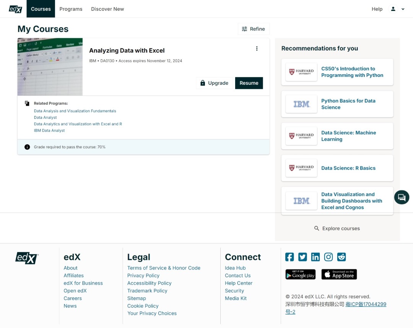413x328 pixels.
Task: Visit edX Reddit page icon
Action: 341,257
